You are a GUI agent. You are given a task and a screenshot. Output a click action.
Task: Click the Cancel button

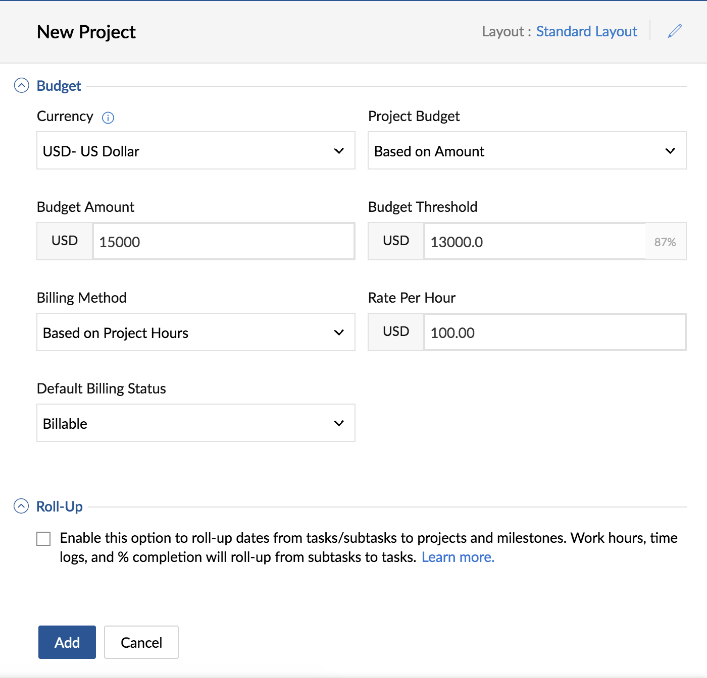coord(141,642)
